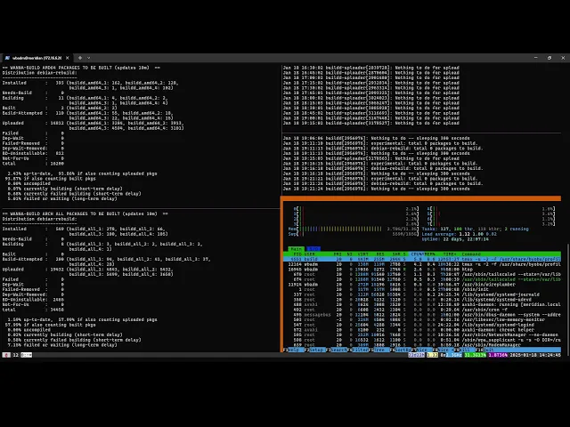The width and height of the screenshot is (570, 427).
Task: Close the wbadm@meridian terminal tab
Action: tap(68, 58)
